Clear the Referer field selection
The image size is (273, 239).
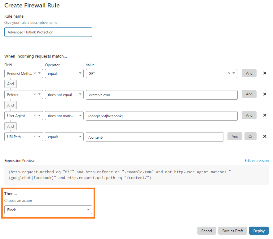(x=34, y=94)
